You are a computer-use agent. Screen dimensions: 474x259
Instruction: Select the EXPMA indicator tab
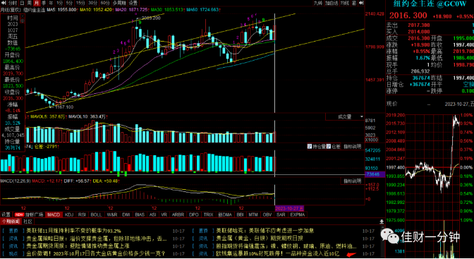point(298,215)
